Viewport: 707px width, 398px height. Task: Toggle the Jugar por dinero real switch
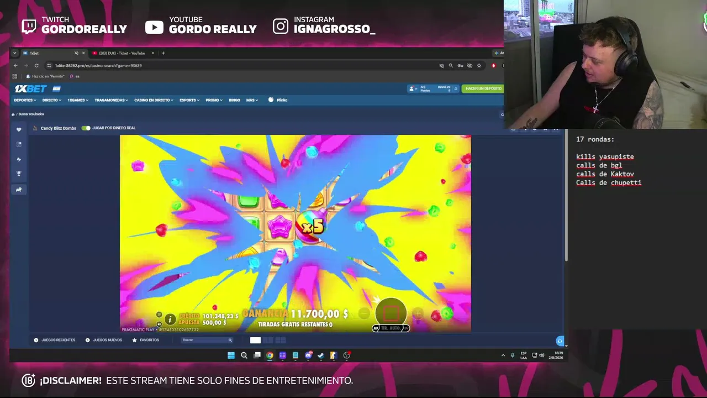coord(86,128)
